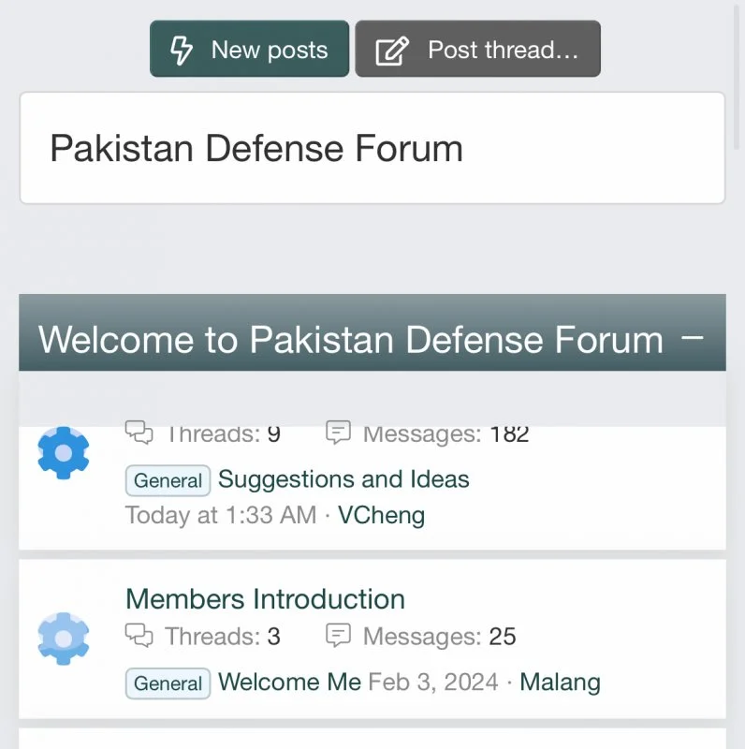Click the Pakistan Defense Forum page title
The width and height of the screenshot is (745, 749).
pyautogui.click(x=256, y=148)
